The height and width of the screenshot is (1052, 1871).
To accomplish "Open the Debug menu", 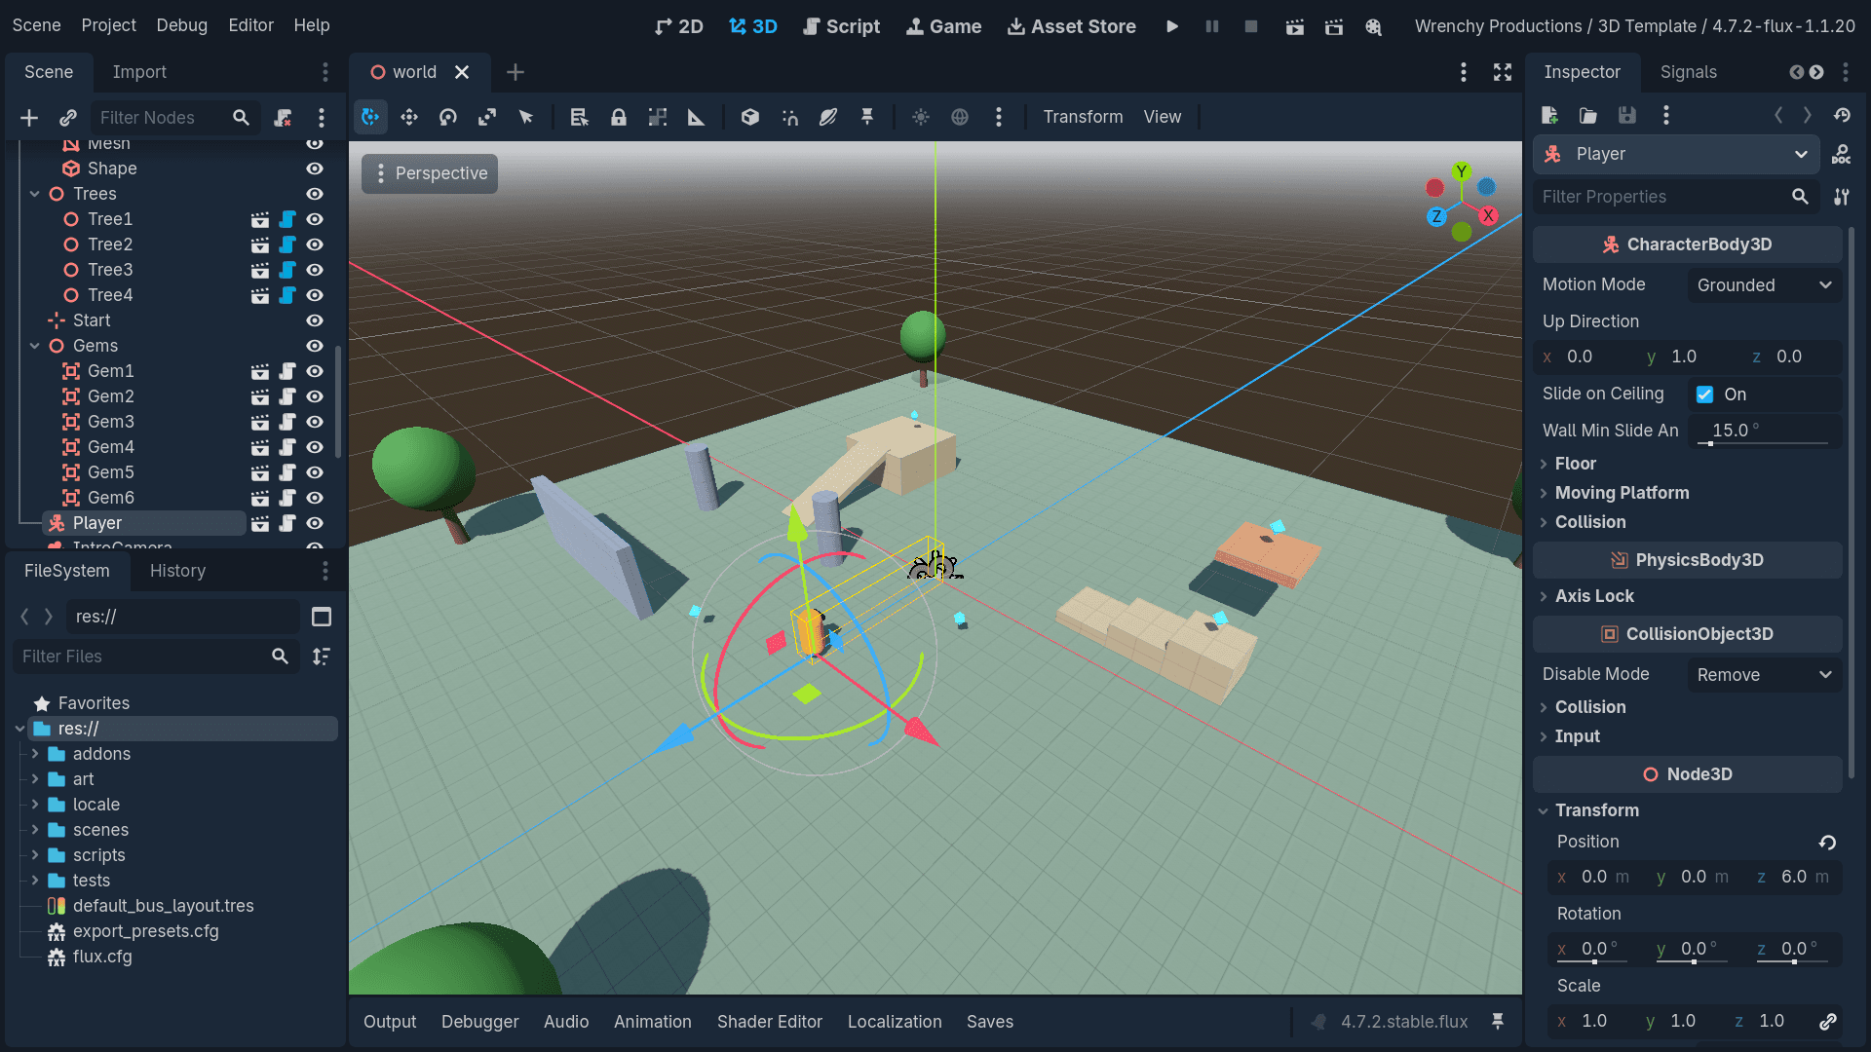I will (x=181, y=25).
